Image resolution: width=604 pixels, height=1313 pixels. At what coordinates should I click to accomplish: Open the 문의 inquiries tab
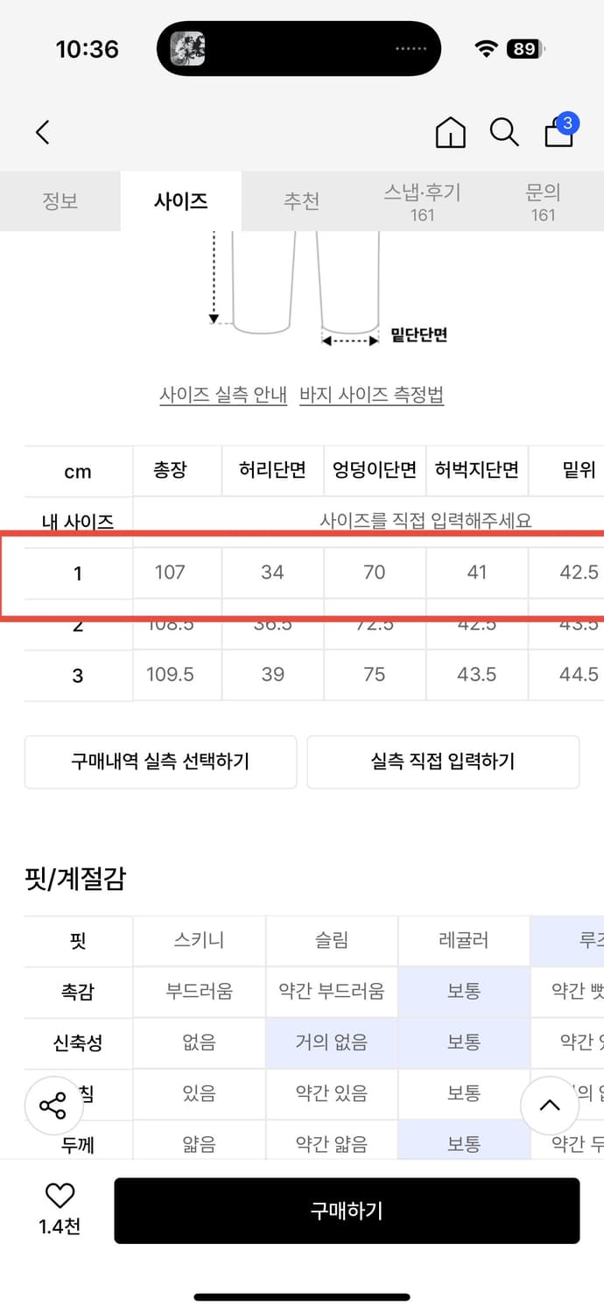coord(544,200)
